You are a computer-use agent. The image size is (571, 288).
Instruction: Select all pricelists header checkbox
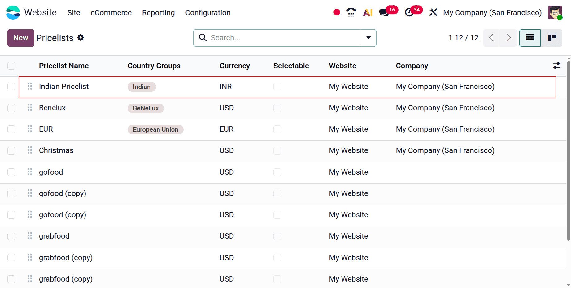tap(11, 66)
